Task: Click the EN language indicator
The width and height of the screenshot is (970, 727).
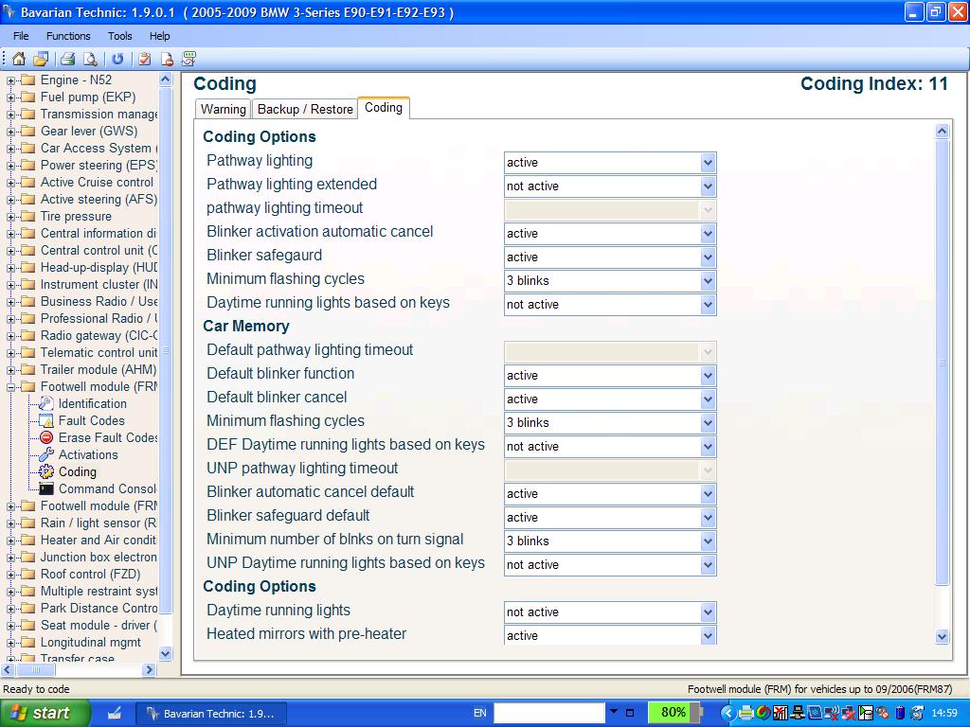Action: pyautogui.click(x=479, y=713)
